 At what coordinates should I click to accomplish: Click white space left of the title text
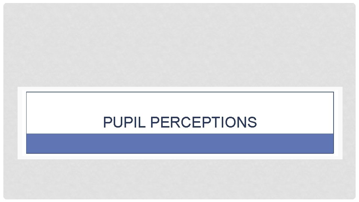click(64, 122)
